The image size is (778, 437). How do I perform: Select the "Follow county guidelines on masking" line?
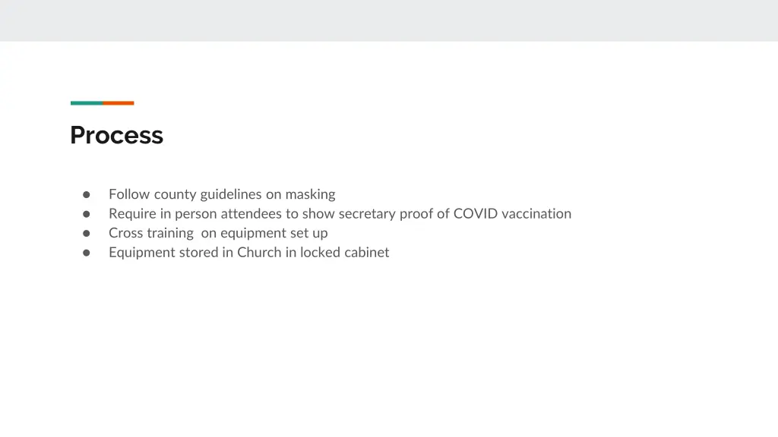click(222, 194)
